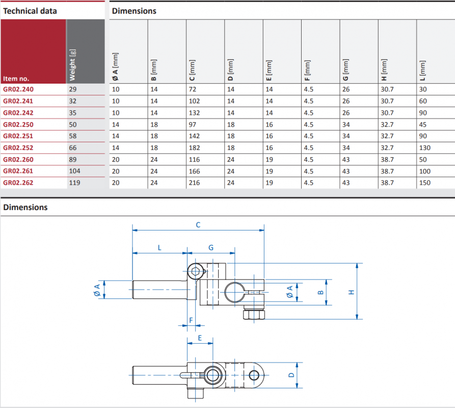Click item number GR02.262
The image size is (455, 408).
click(18, 183)
